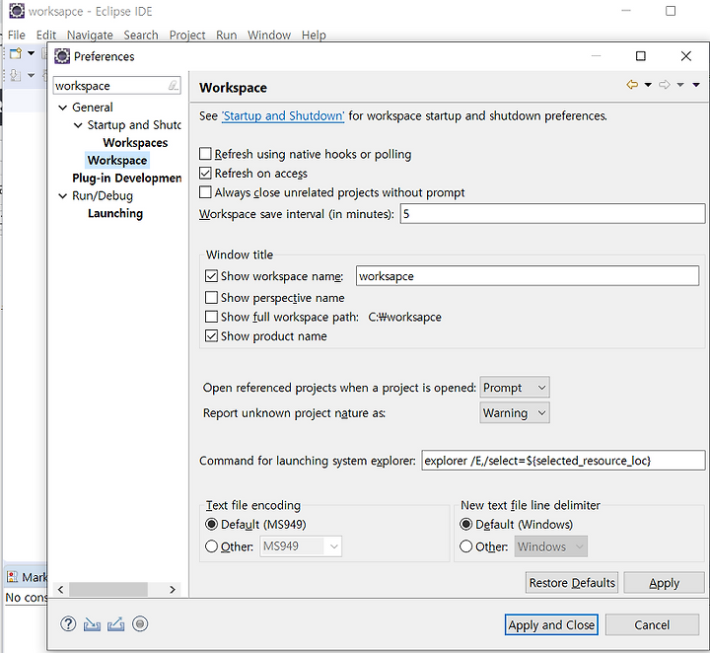Open the Search menu
The image size is (710, 653).
pyautogui.click(x=141, y=35)
